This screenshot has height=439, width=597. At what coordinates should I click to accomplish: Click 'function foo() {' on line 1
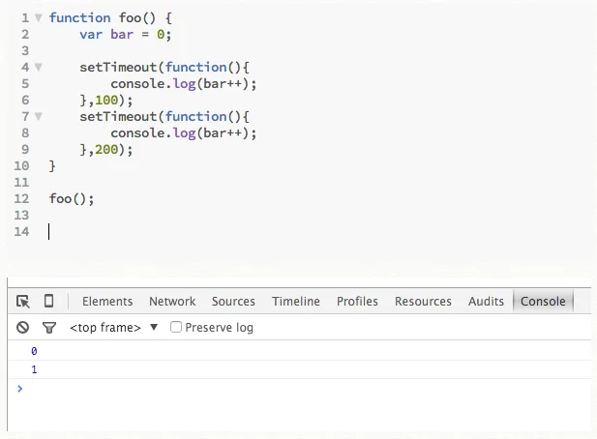(110, 17)
